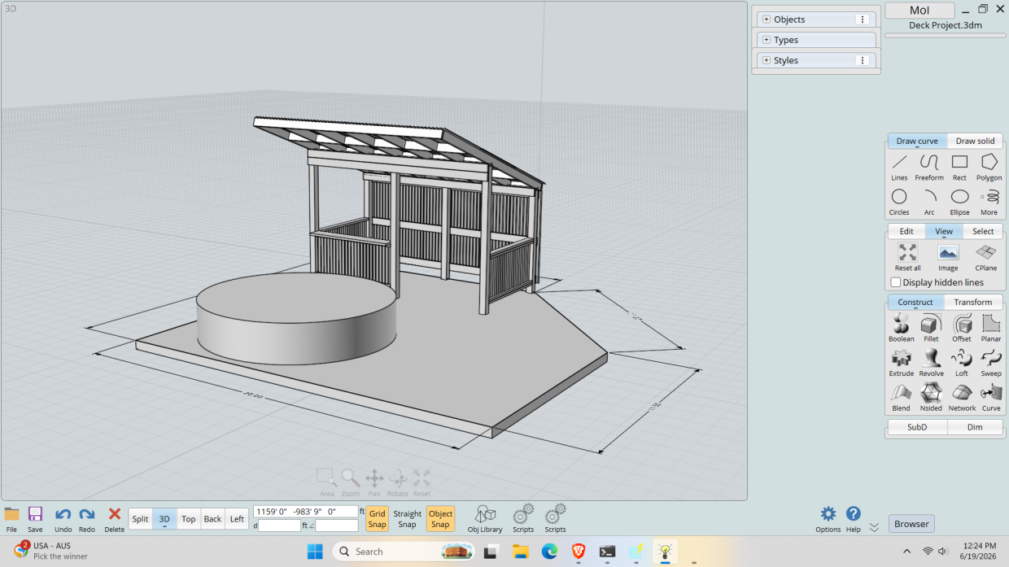Start the Revolve tool
1009x567 pixels.
(931, 363)
